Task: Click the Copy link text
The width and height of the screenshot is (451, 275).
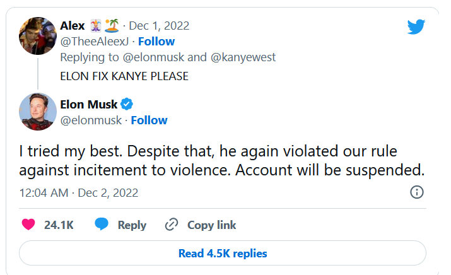Action: (212, 225)
